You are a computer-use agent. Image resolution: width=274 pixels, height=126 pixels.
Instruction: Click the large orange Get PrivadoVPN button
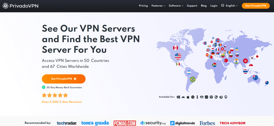[x=64, y=79]
